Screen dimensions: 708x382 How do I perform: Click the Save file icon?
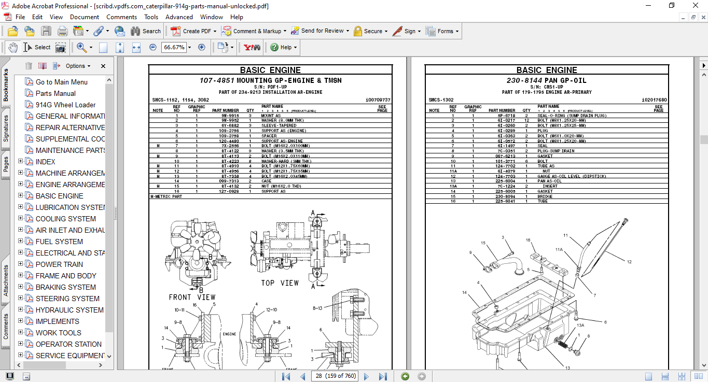point(46,31)
